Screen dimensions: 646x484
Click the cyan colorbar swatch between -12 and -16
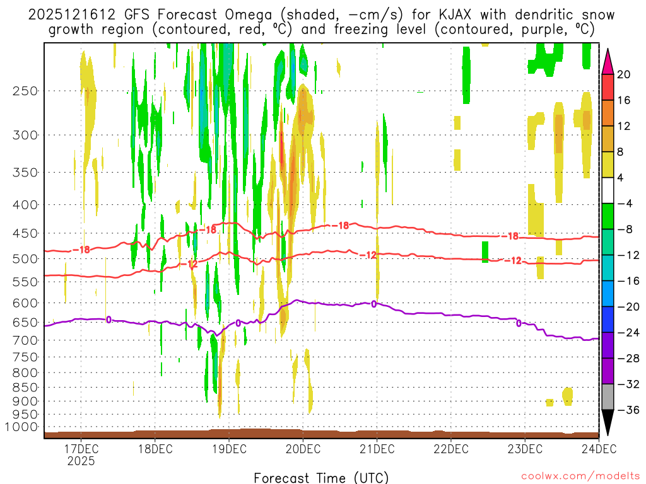click(x=608, y=268)
